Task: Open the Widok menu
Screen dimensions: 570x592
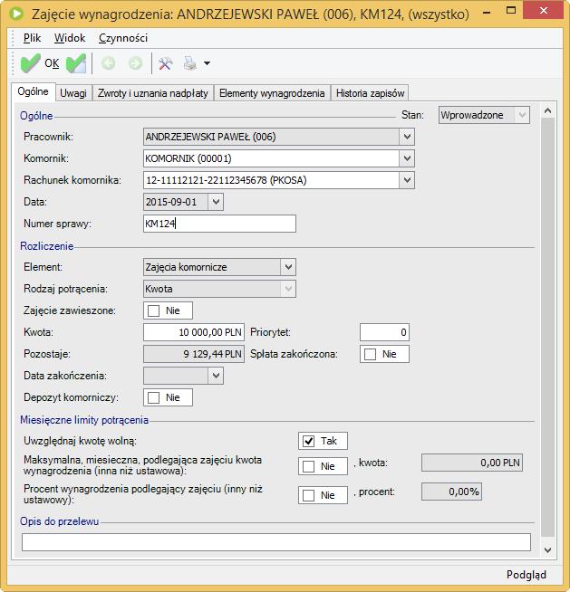Action: [70, 38]
